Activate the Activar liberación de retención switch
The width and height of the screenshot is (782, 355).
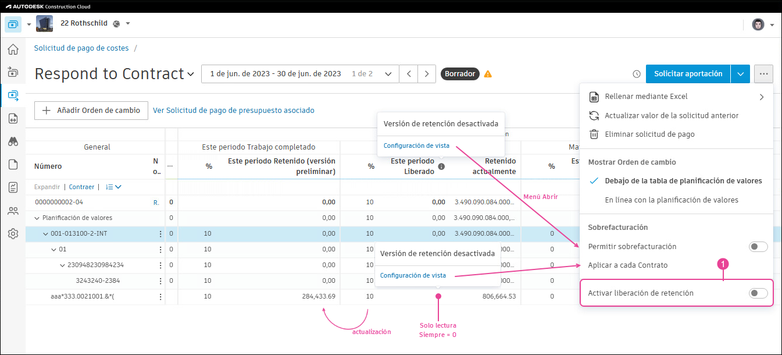(758, 293)
